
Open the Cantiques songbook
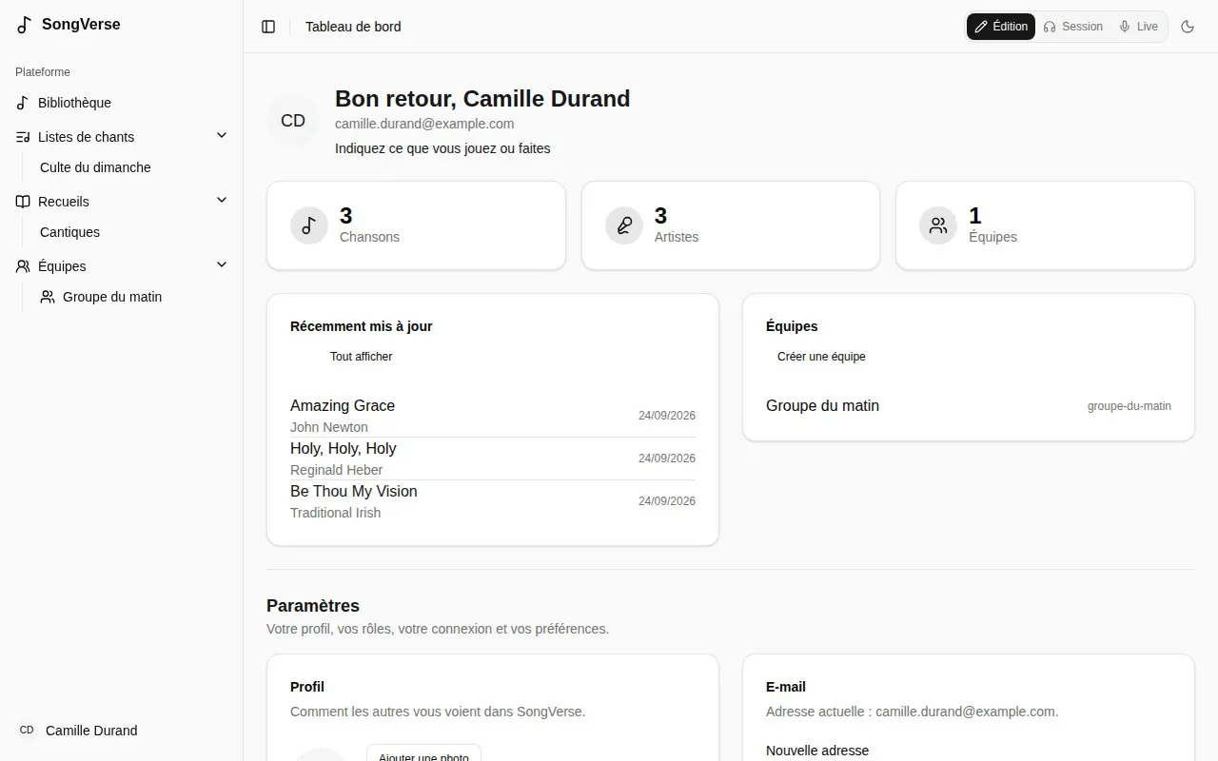pos(69,232)
